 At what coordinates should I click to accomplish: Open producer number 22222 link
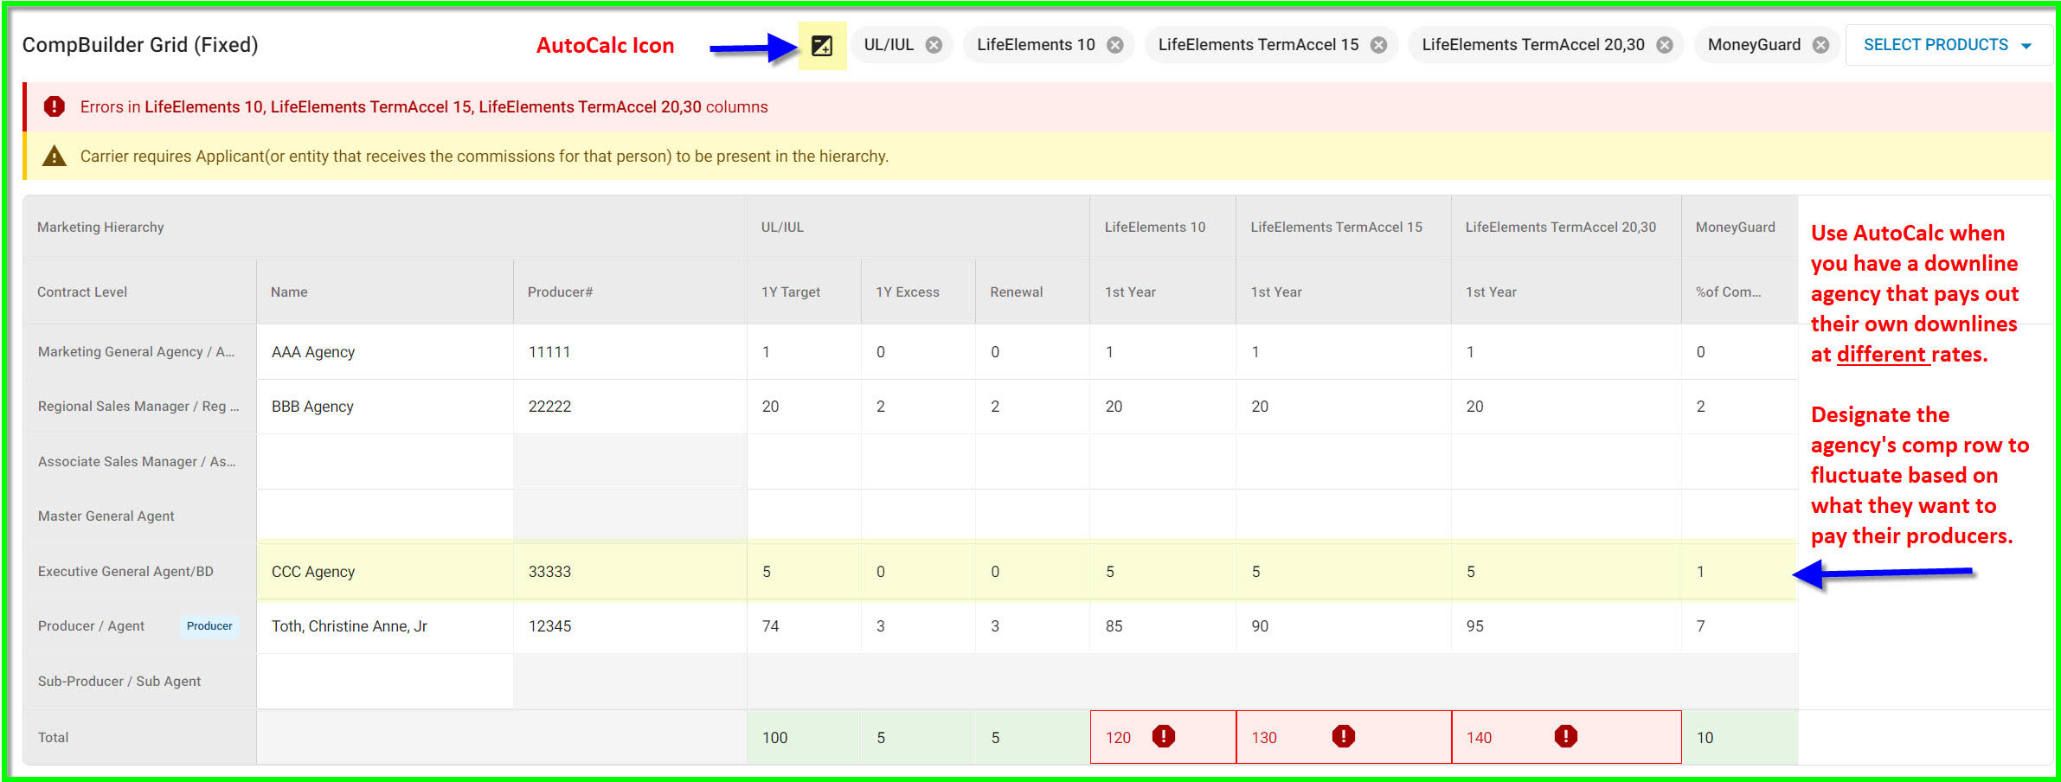(549, 407)
